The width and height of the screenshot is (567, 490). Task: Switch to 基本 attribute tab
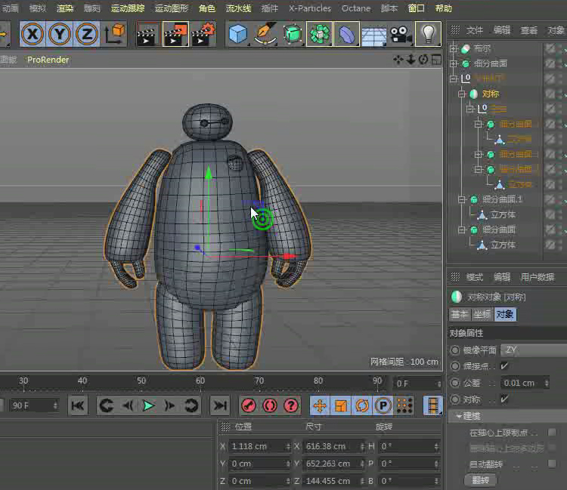460,314
